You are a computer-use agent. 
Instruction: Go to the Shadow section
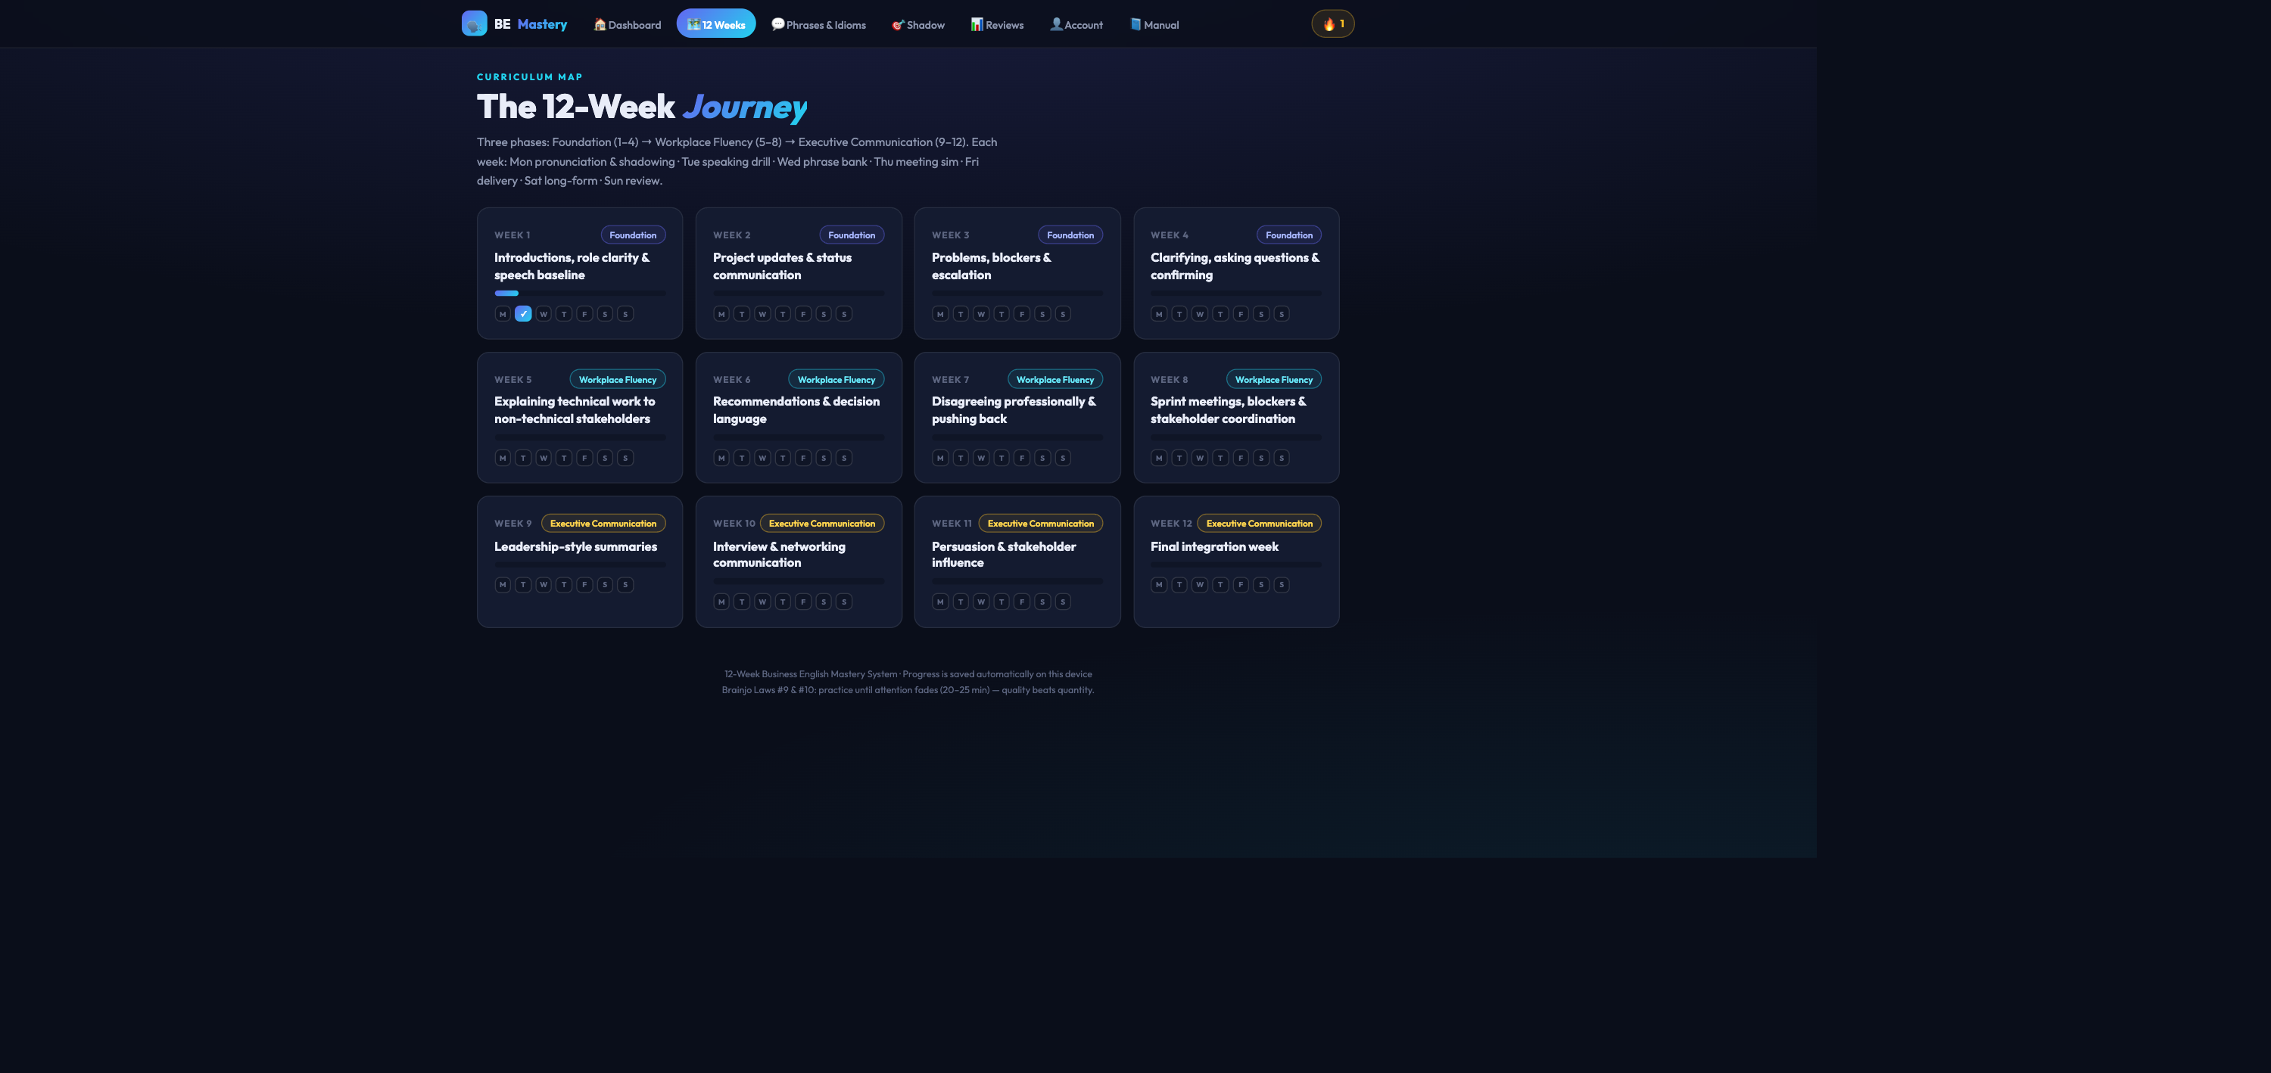pos(917,25)
